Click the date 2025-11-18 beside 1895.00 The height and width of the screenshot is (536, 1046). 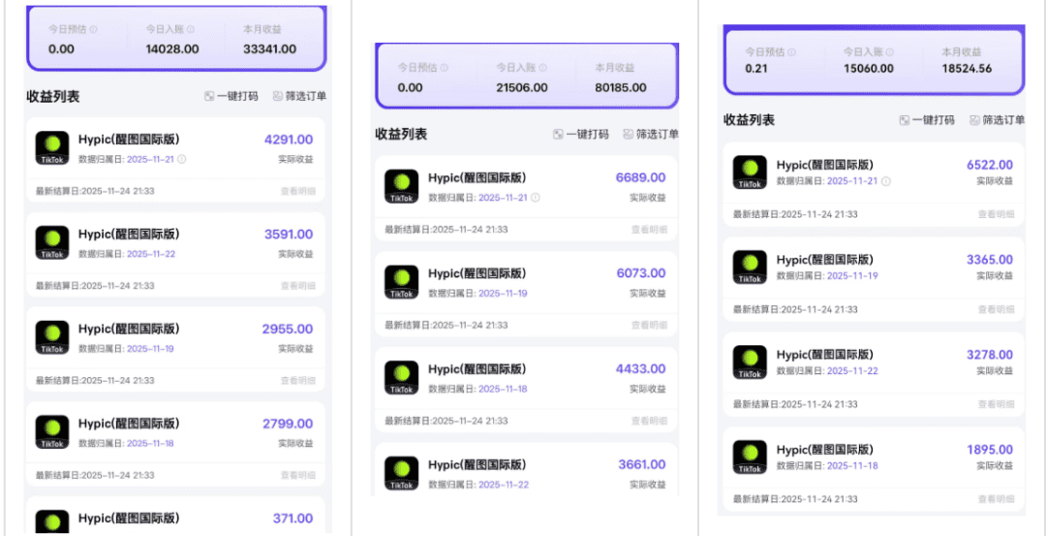coord(852,466)
